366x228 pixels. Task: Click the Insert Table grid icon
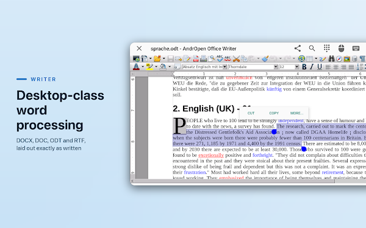coord(309,58)
